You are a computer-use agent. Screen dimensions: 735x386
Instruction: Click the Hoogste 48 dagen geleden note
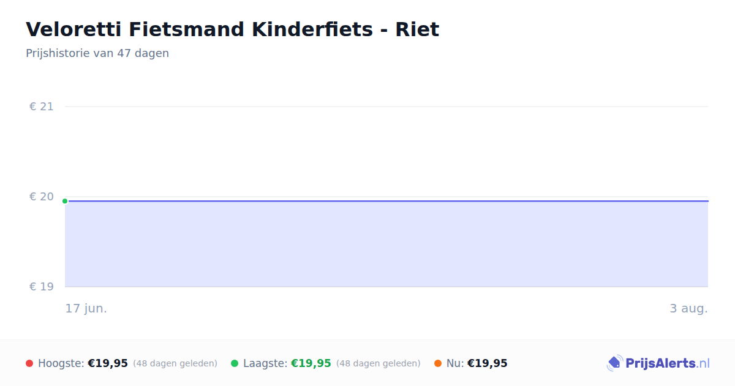175,363
